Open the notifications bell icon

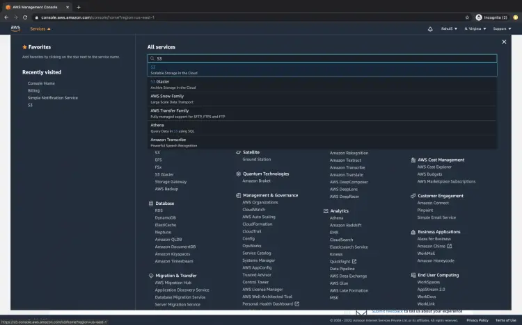point(430,29)
